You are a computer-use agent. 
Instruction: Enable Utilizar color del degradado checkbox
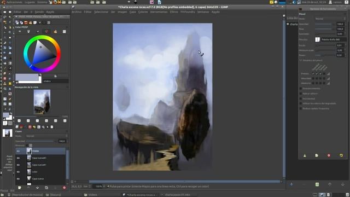click(x=301, y=103)
